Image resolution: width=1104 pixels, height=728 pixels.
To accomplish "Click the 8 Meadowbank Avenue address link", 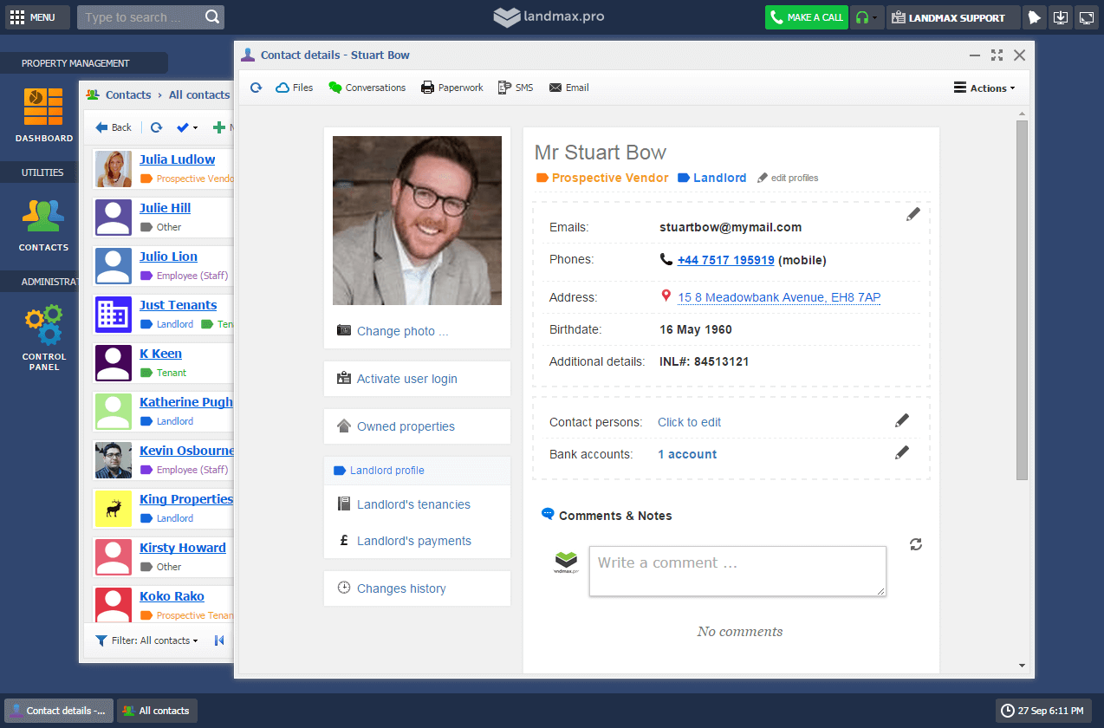I will 778,297.
